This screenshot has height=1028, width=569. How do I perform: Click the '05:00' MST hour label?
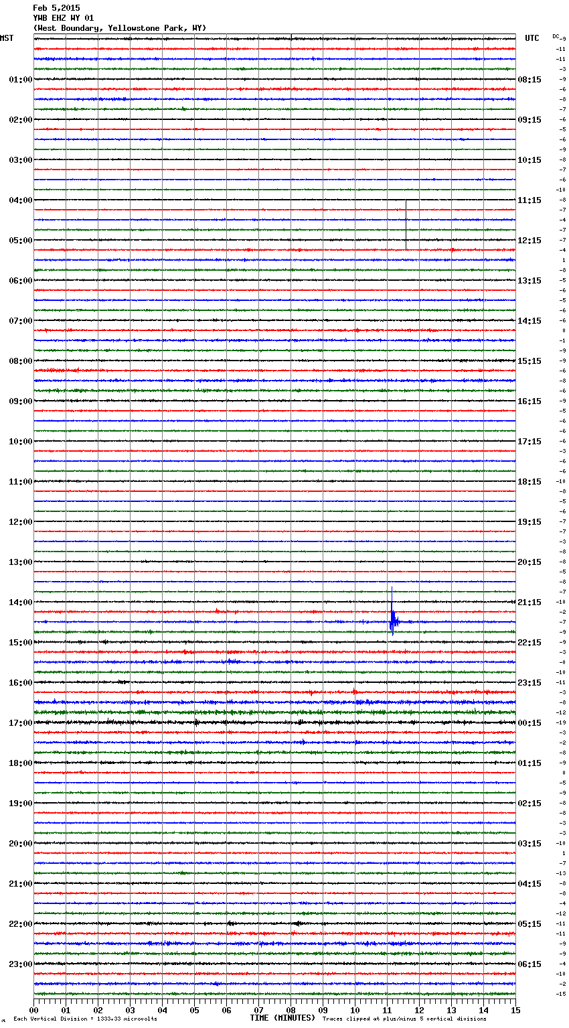click(21, 241)
